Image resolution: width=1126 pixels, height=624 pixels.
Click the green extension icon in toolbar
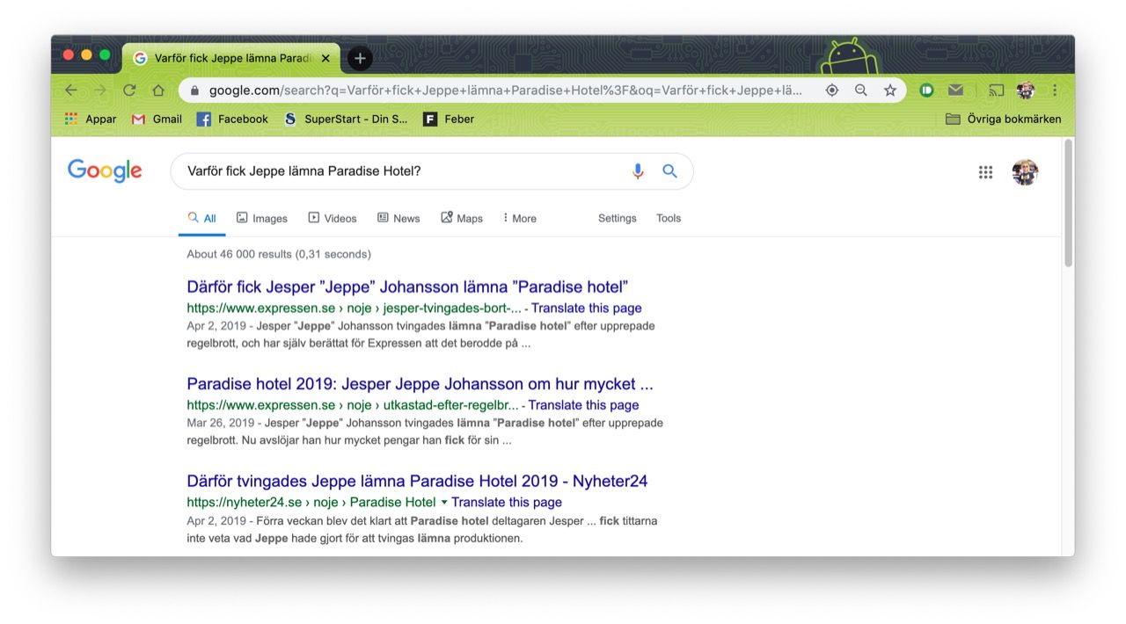tap(926, 90)
